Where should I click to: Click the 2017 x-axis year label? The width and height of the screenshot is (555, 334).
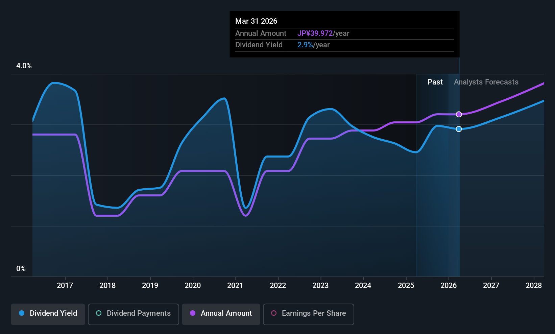pos(65,286)
